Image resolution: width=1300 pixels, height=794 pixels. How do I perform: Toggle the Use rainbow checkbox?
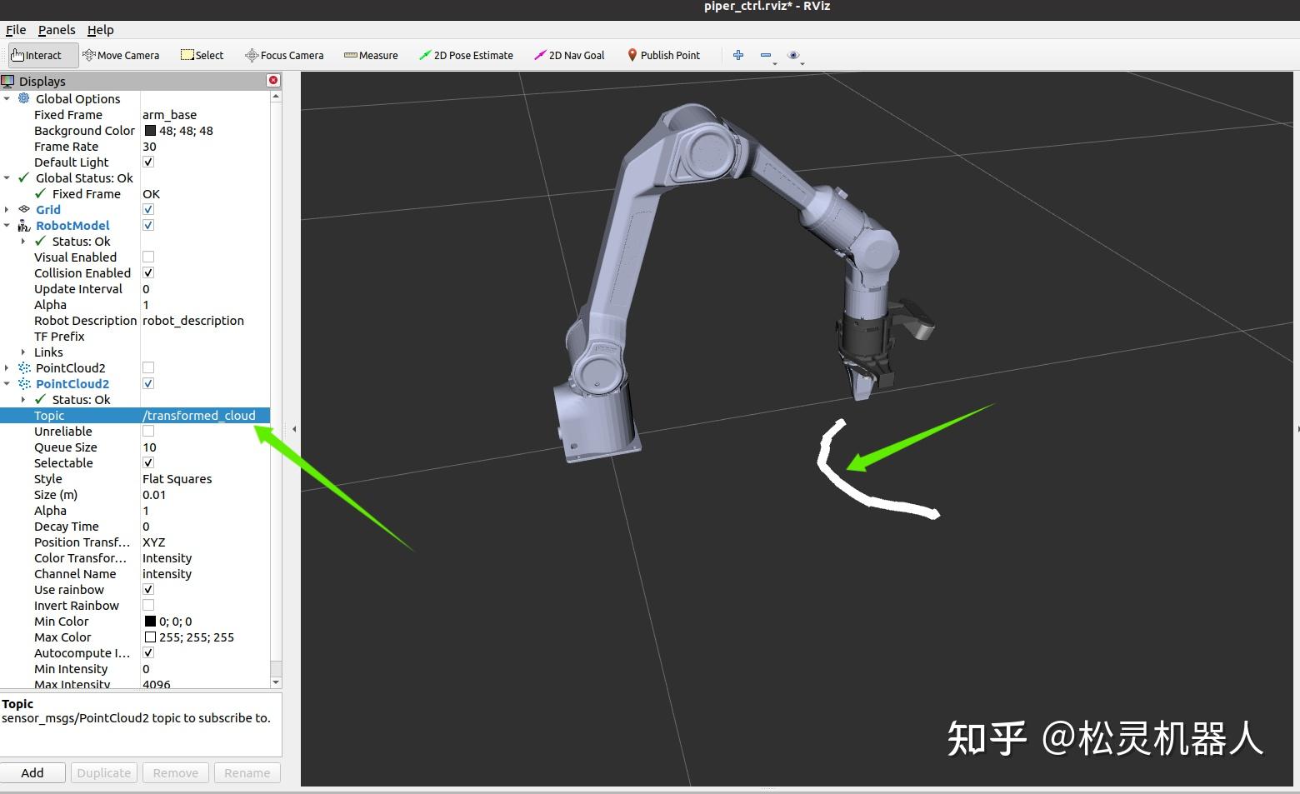click(148, 589)
